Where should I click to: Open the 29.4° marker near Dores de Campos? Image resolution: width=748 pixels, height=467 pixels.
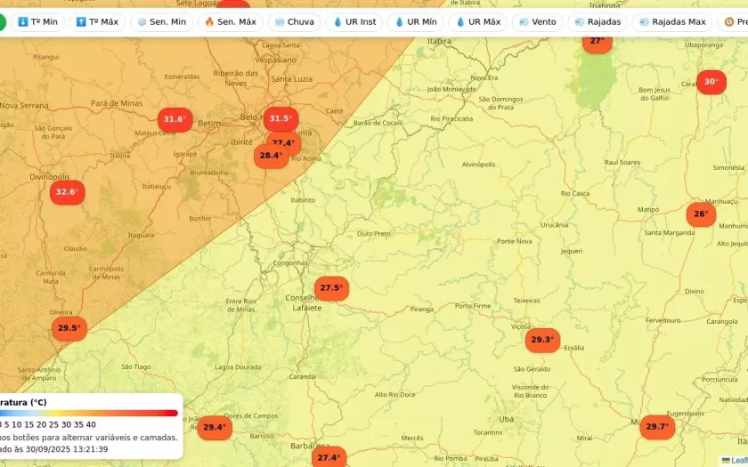(x=214, y=428)
